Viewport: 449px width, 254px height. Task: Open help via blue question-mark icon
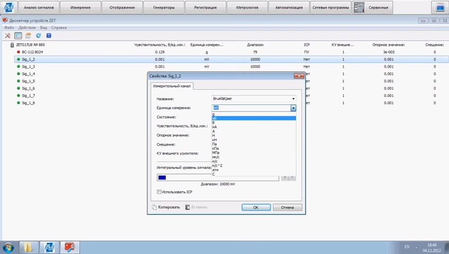[49, 36]
